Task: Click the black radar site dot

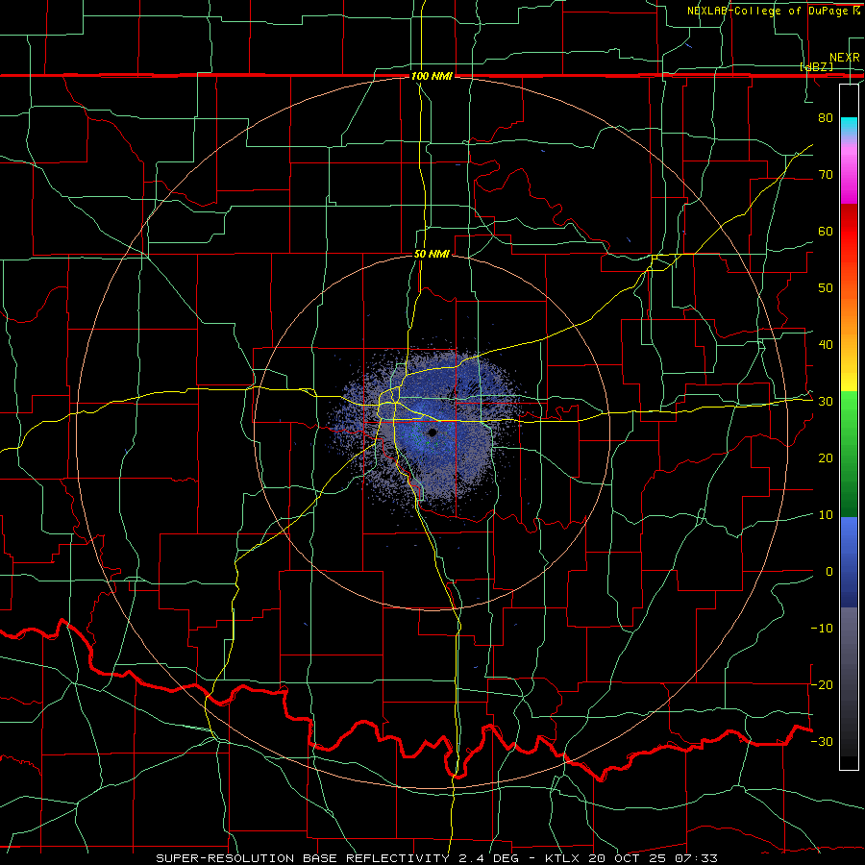Action: coord(432,432)
